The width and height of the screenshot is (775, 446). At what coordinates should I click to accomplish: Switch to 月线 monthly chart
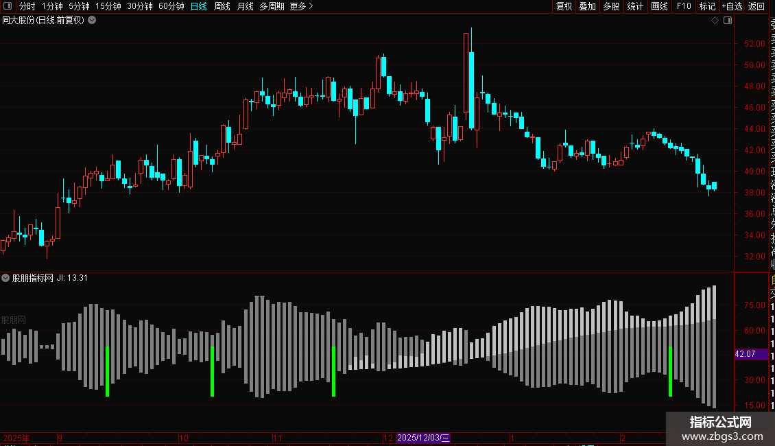[245, 6]
